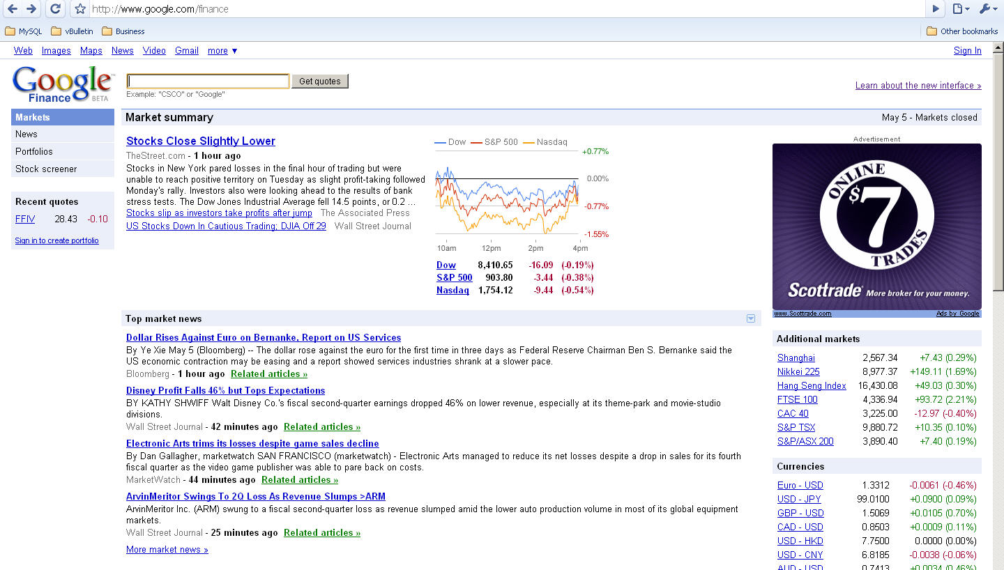Screen dimensions: 1004x570
Task: Open the Stock screener sidebar tab
Action: 63,169
